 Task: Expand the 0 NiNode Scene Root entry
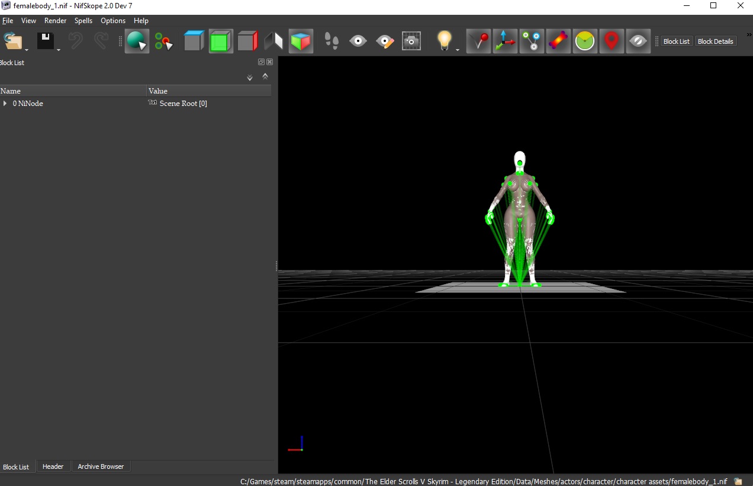5,103
